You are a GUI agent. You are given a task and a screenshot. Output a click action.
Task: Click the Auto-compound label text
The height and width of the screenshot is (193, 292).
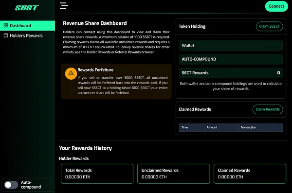[x=31, y=185]
